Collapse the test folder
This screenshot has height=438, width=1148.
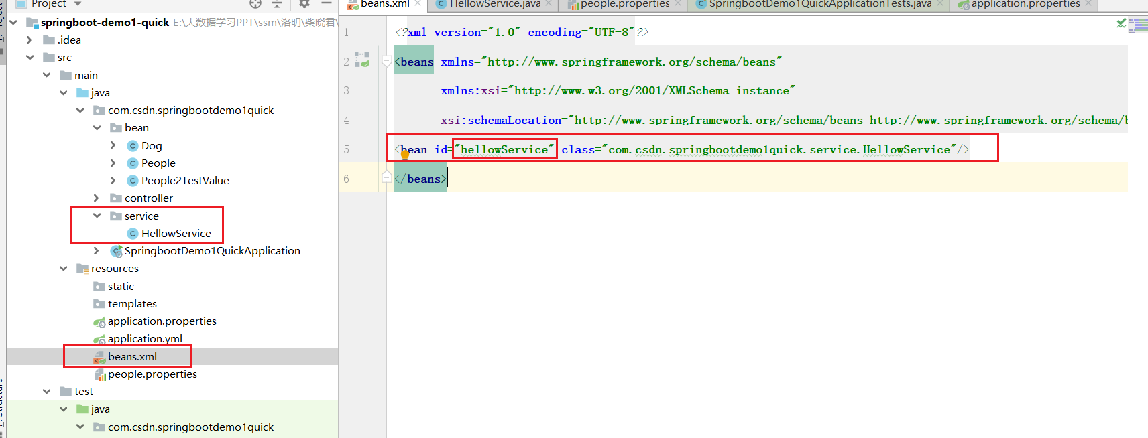(x=46, y=392)
